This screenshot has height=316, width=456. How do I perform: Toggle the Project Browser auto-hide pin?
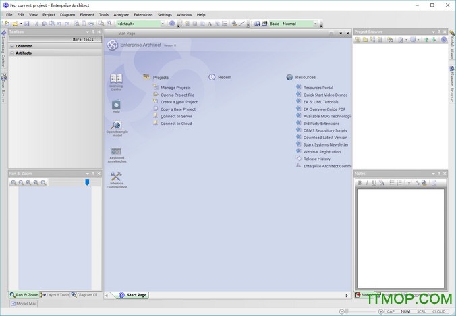coord(439,32)
